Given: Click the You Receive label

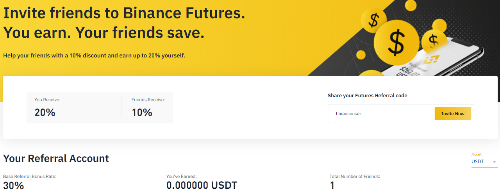Looking at the screenshot, I should (x=47, y=100).
